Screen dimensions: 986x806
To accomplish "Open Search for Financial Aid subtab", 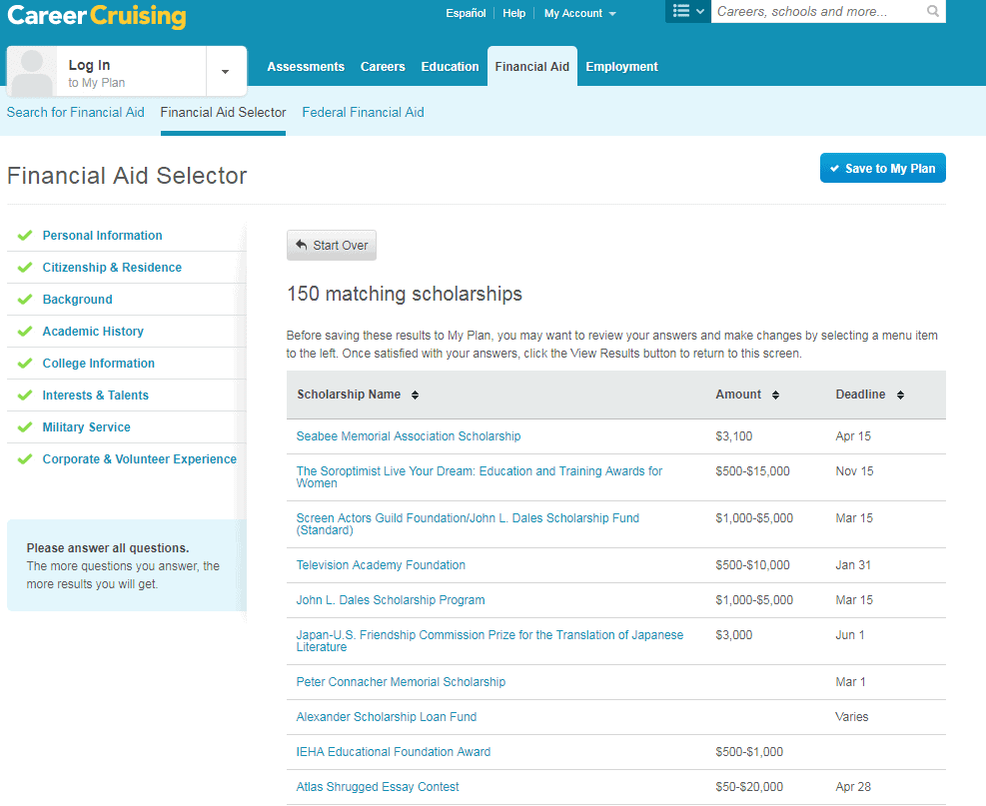I will tap(76, 113).
